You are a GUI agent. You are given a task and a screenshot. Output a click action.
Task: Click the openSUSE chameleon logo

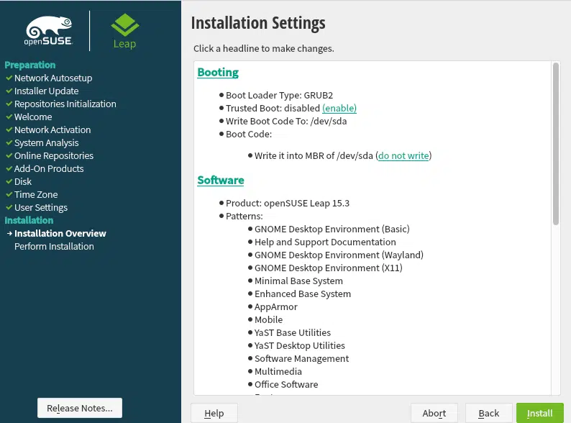[x=48, y=29]
